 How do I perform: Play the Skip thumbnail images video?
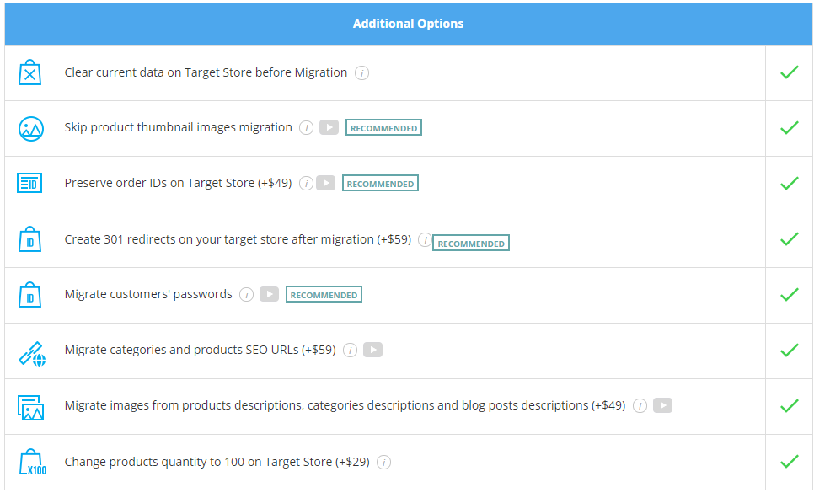tap(329, 127)
